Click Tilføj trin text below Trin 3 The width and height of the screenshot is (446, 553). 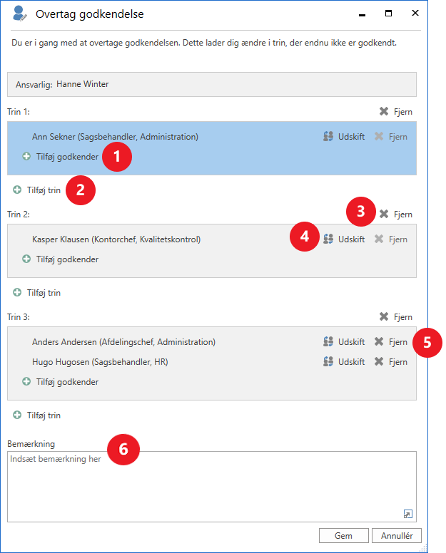44,415
